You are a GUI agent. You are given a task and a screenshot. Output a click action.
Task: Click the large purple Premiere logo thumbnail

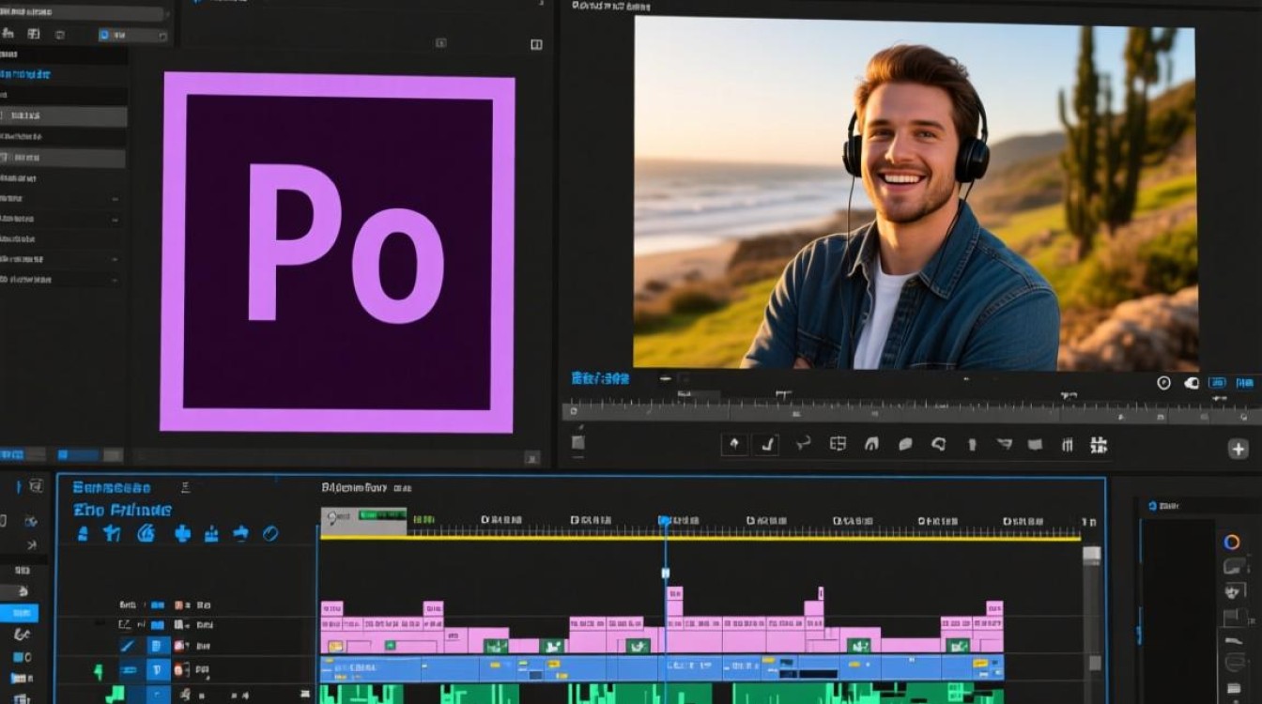[337, 253]
